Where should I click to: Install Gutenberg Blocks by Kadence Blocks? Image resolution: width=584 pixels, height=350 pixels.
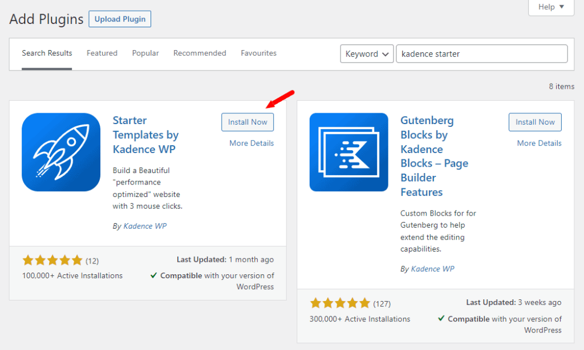(x=535, y=122)
